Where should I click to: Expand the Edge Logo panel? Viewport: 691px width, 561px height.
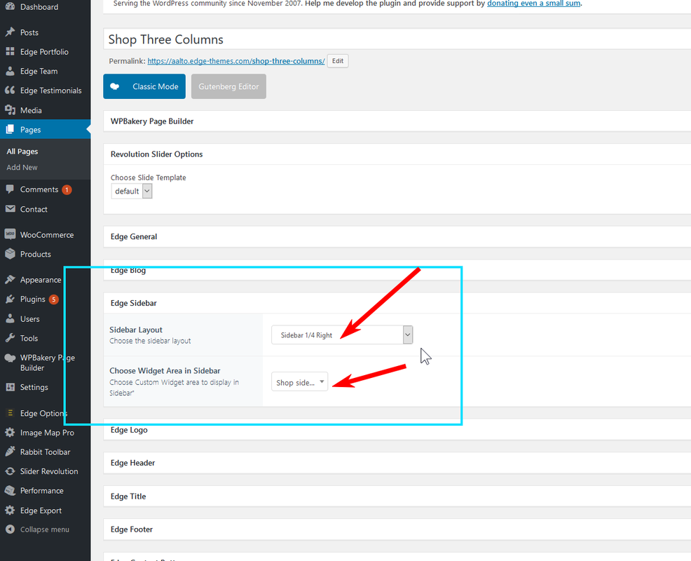[x=397, y=430]
